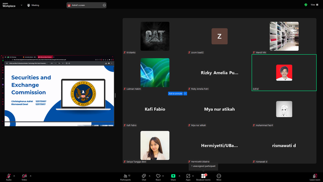323x182 pixels.
Task: Select the zoom baa02 participant tile
Action: pyautogui.click(x=220, y=36)
